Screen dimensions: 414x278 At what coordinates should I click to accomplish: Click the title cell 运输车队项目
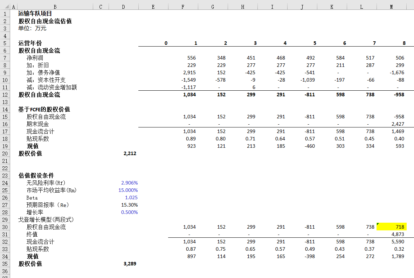click(x=35, y=13)
